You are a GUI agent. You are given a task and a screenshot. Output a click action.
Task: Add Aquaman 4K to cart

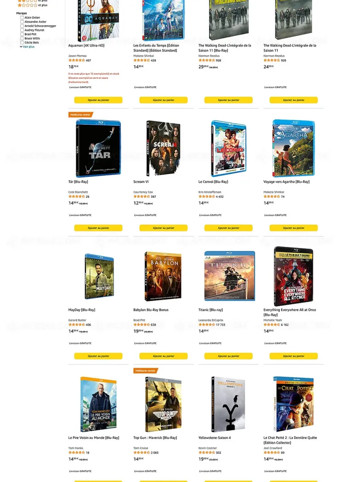tap(98, 100)
